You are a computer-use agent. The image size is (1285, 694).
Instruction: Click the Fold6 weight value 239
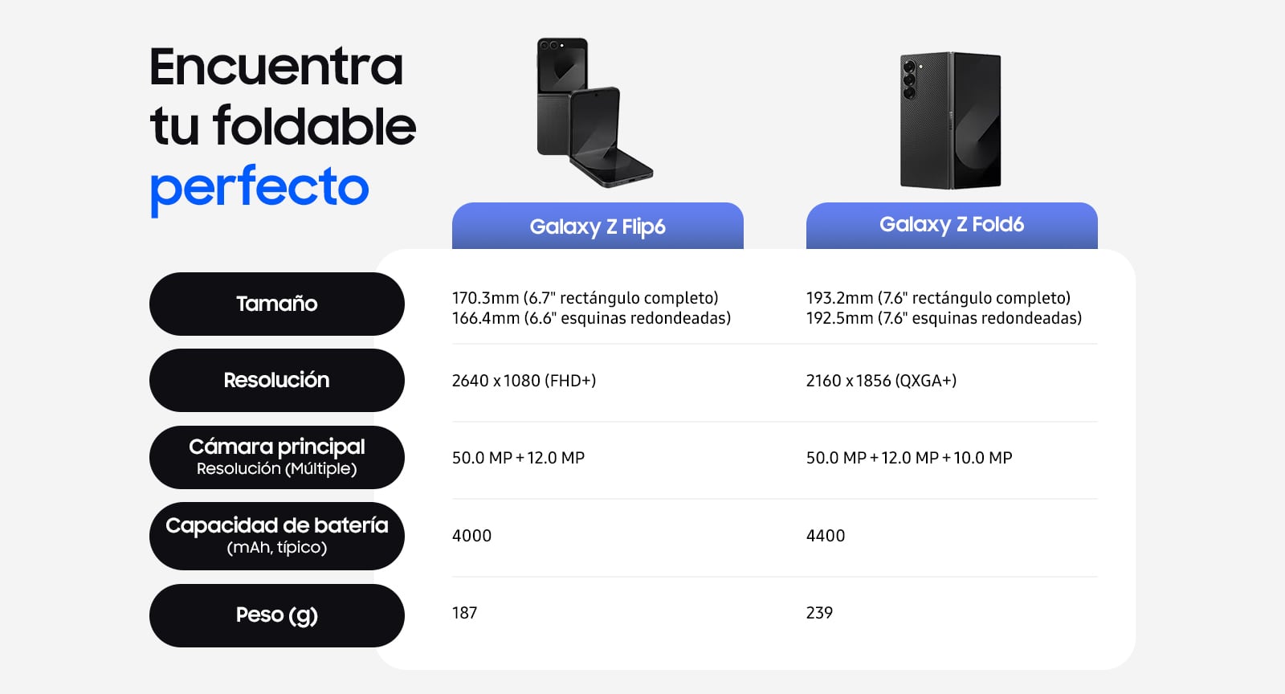pyautogui.click(x=819, y=613)
